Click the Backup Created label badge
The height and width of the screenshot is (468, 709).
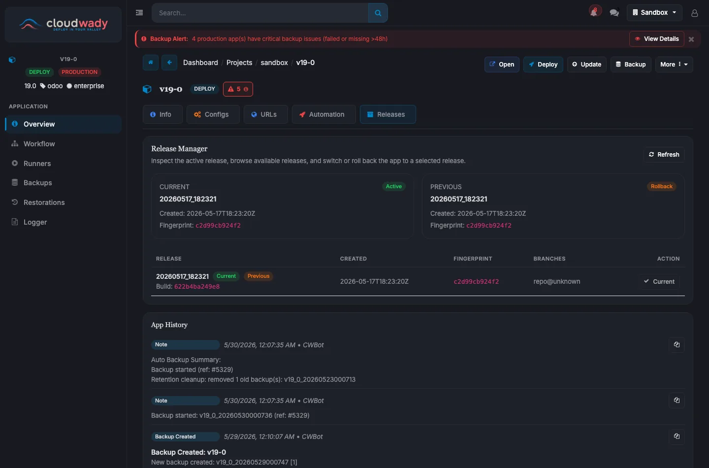[x=185, y=437]
